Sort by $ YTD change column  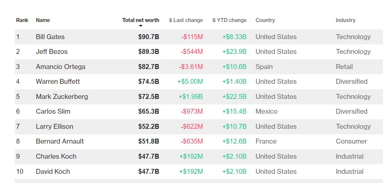tap(229, 20)
